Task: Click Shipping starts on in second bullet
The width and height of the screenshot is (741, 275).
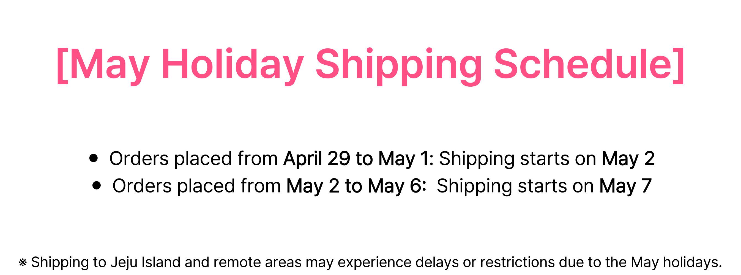Action: [x=515, y=186]
